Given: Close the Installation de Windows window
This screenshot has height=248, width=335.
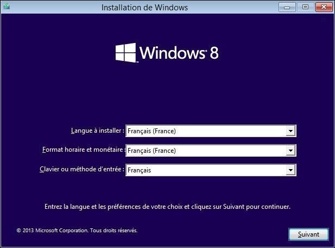Looking at the screenshot, I should 324,7.
